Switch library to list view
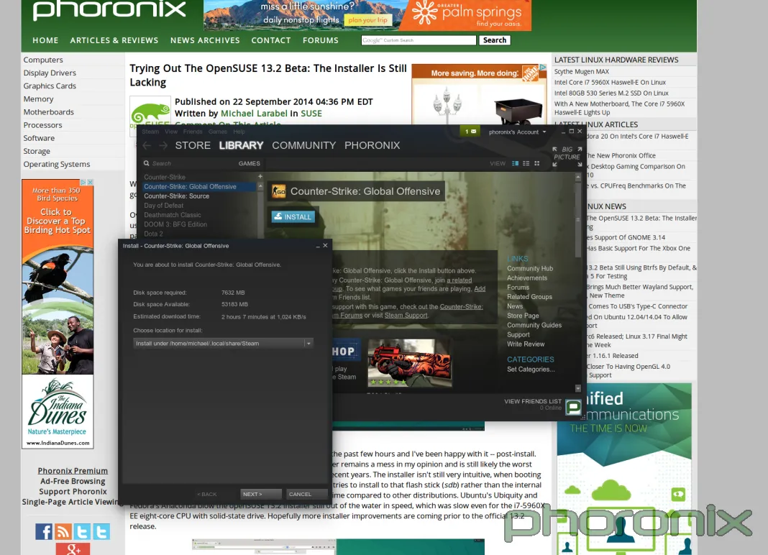This screenshot has width=768, height=555. (526, 164)
